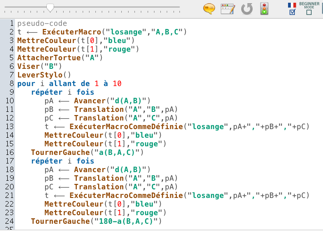Click the traffic light run icon
The width and height of the screenshot is (323, 231).
click(x=264, y=9)
